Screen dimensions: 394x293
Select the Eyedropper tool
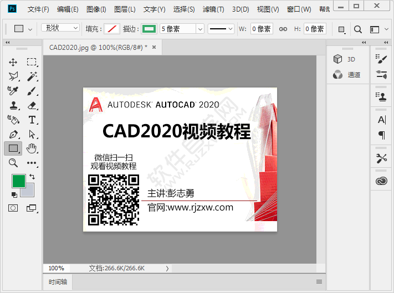13,91
